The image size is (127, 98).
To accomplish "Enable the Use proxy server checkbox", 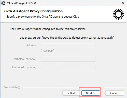I will pos(17,38).
